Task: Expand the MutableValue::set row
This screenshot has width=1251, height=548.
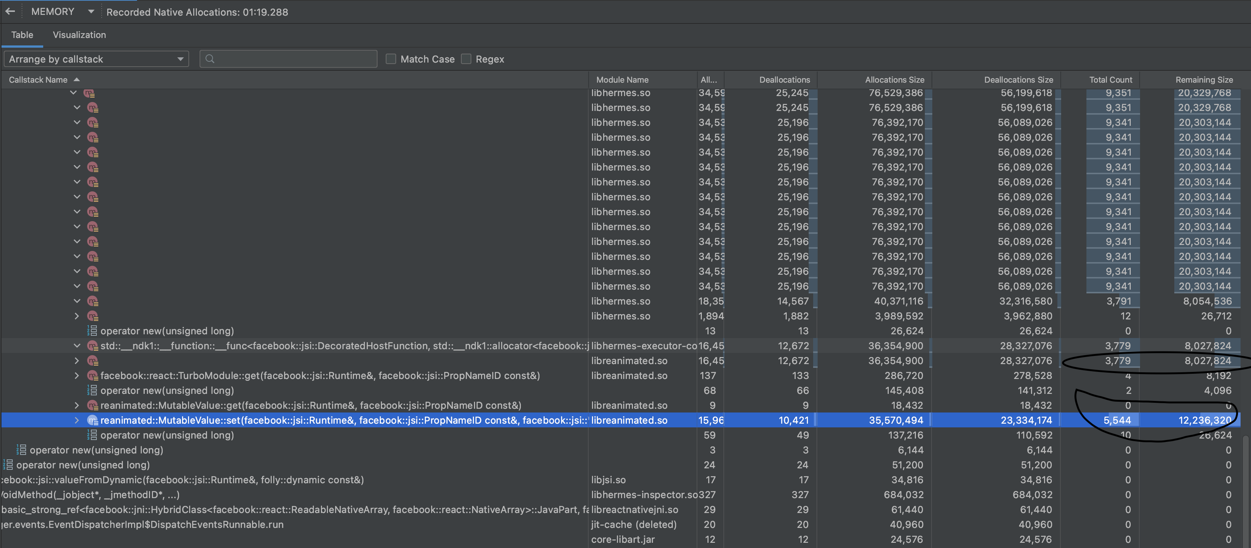Action: pos(77,420)
